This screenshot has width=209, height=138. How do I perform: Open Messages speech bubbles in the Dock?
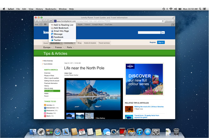pos(107,132)
